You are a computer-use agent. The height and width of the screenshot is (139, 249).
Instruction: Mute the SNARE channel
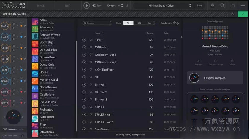tap(14, 79)
